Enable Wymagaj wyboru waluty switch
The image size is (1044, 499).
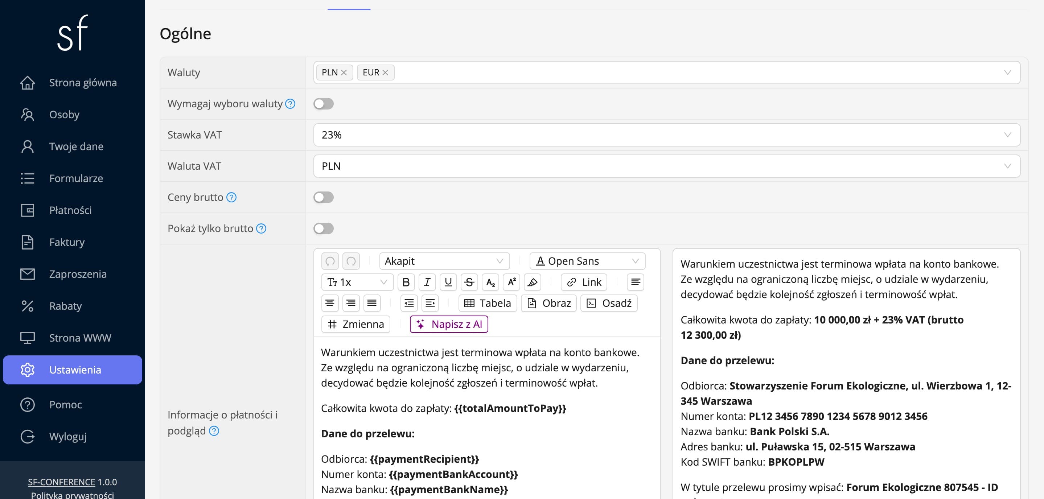[x=324, y=104]
